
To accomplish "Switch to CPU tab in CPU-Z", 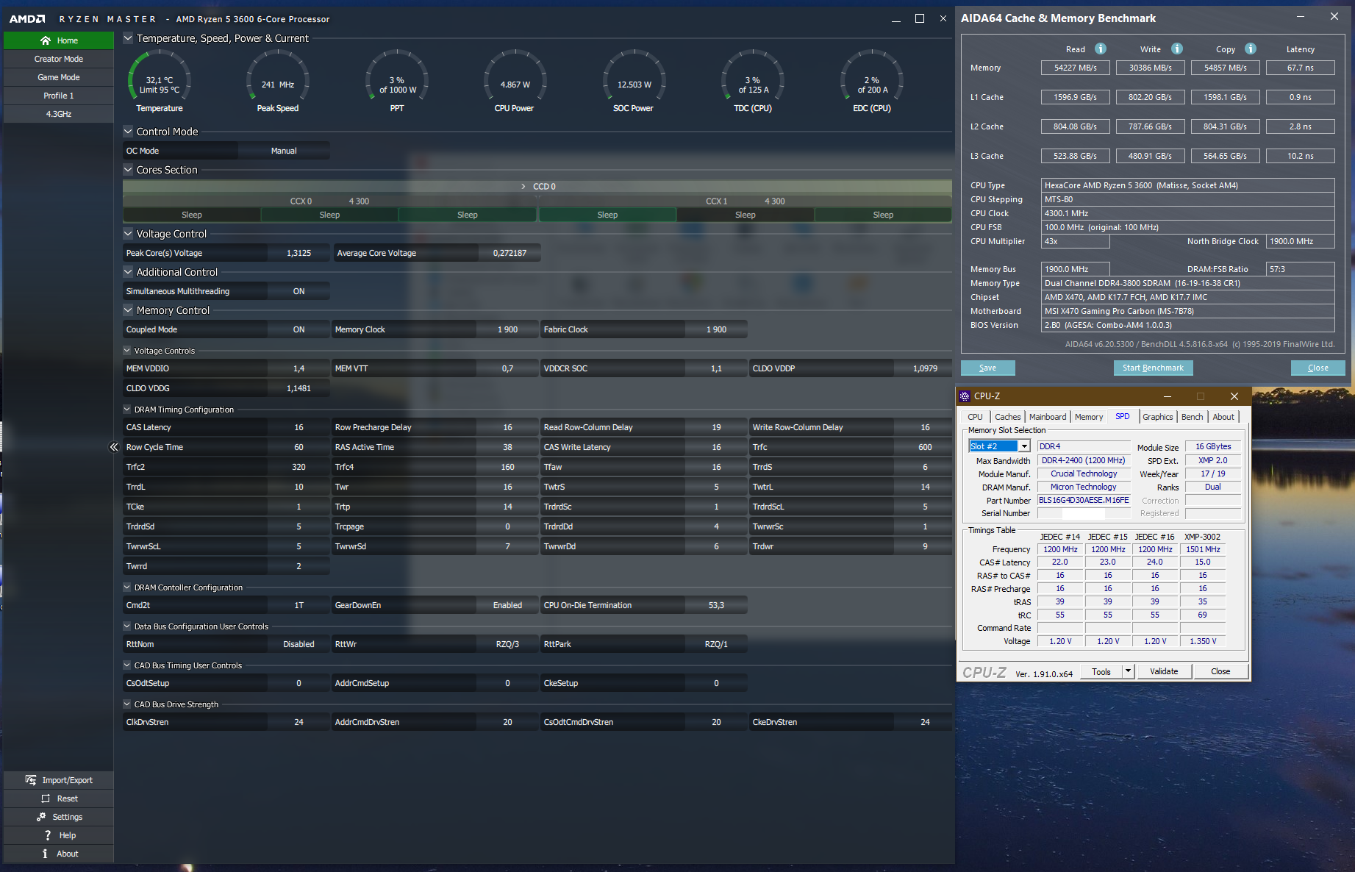I will click(975, 417).
